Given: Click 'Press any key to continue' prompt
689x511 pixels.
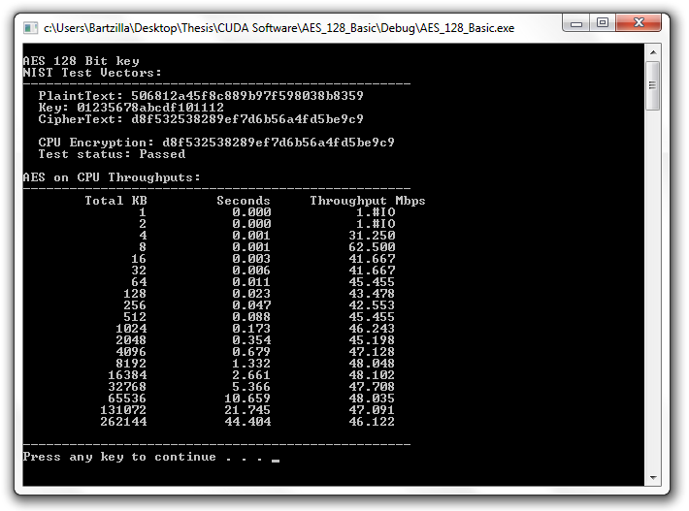Looking at the screenshot, I should pyautogui.click(x=143, y=457).
